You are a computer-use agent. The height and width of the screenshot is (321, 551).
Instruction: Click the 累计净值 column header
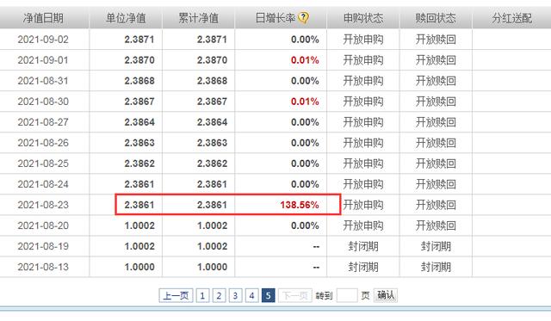(199, 17)
